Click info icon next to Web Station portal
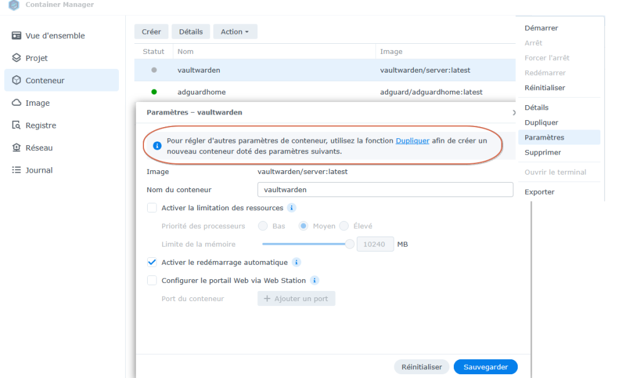This screenshot has height=378, width=626. (x=315, y=280)
